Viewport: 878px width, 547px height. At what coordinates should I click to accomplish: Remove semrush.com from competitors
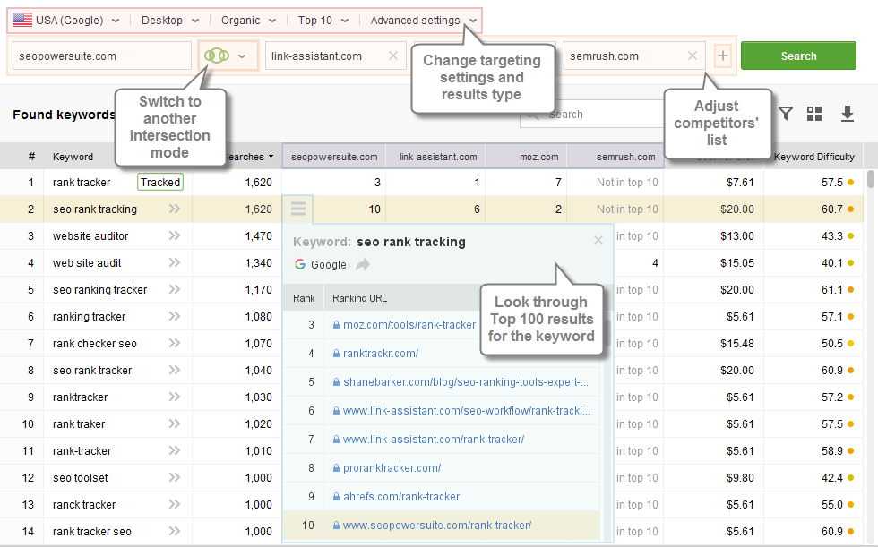click(x=692, y=56)
